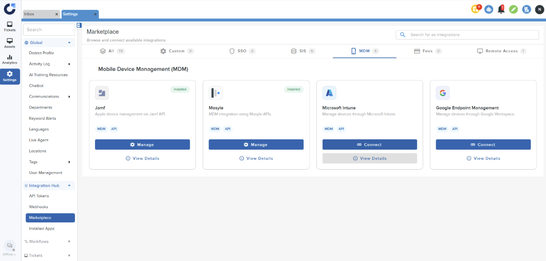
Task: Collapse the Global settings group
Action: coord(69,43)
